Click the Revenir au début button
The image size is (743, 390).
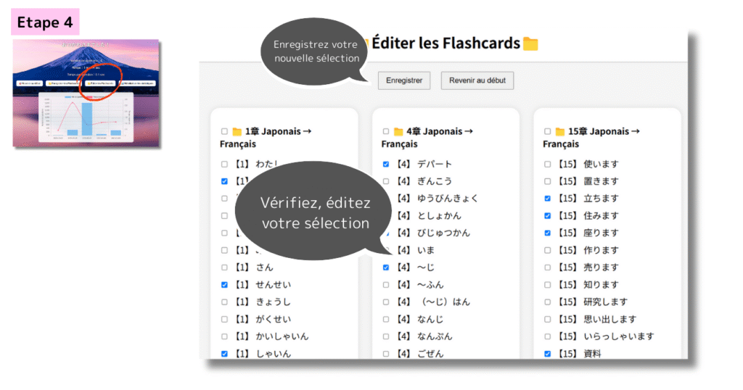click(x=477, y=80)
